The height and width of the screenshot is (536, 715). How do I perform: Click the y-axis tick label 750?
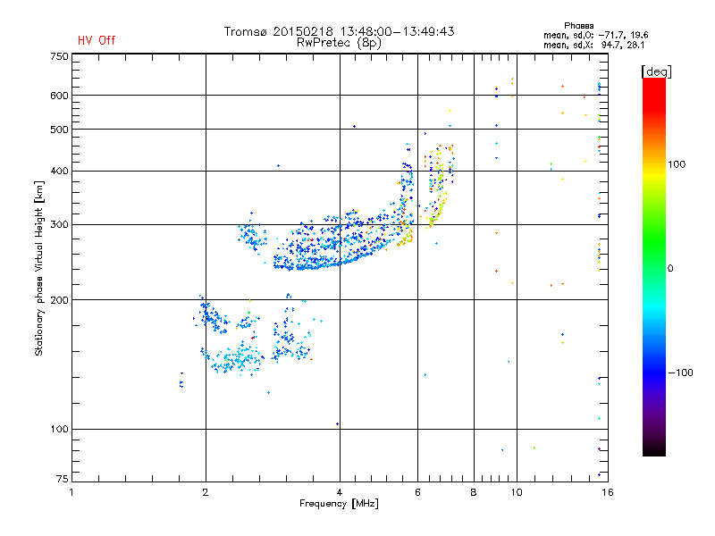pyautogui.click(x=59, y=56)
